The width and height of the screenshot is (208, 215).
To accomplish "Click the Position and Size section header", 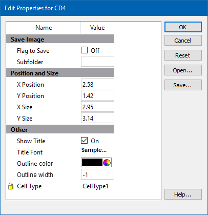I will click(60, 73).
